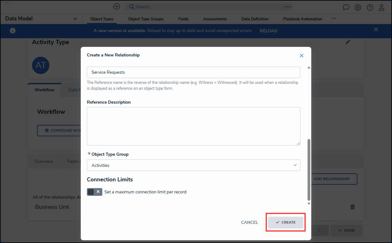
Task: Click the Configure Workflow button
Action: 59,130
